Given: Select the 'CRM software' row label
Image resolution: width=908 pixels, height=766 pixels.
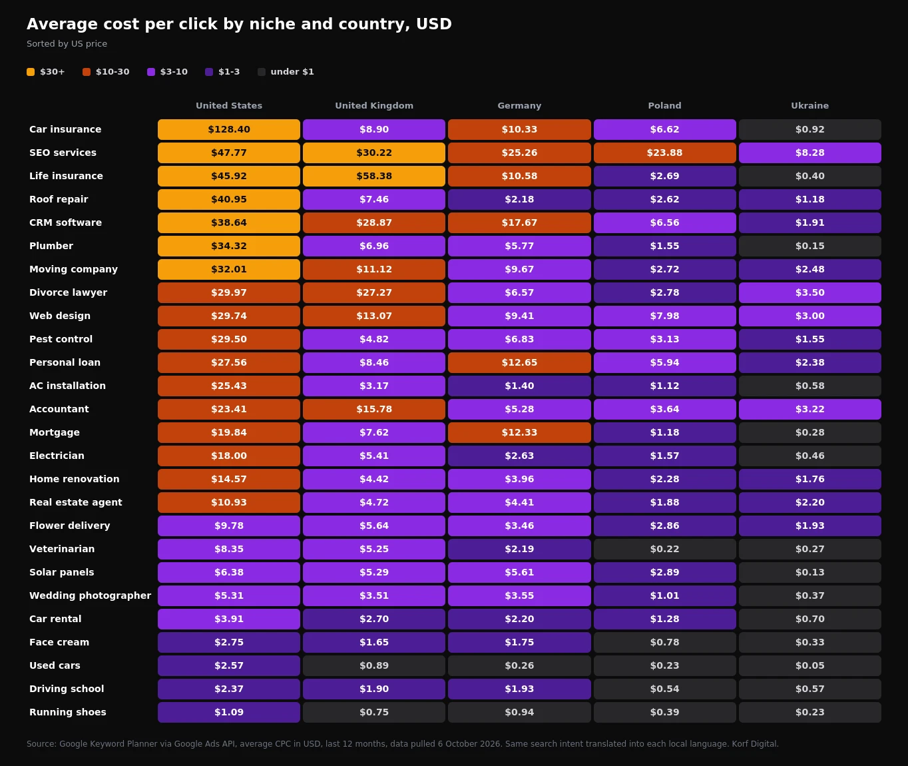Looking at the screenshot, I should click(65, 222).
